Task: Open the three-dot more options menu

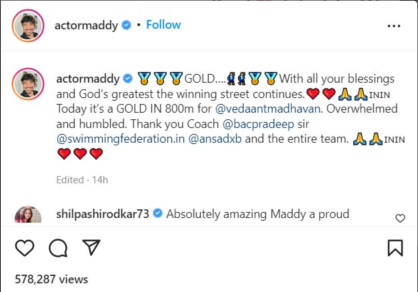Action: coord(394,26)
